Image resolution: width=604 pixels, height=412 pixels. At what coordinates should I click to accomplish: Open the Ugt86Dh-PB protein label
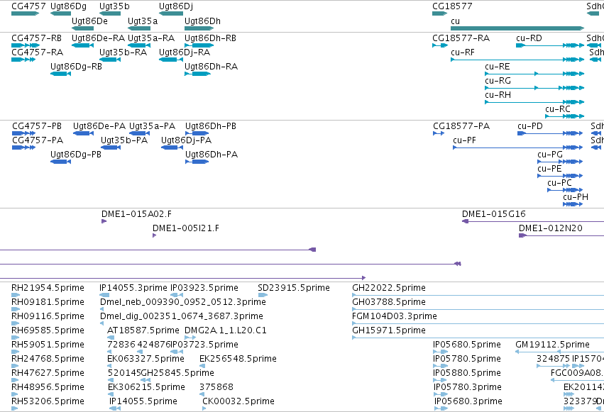[x=211, y=126]
